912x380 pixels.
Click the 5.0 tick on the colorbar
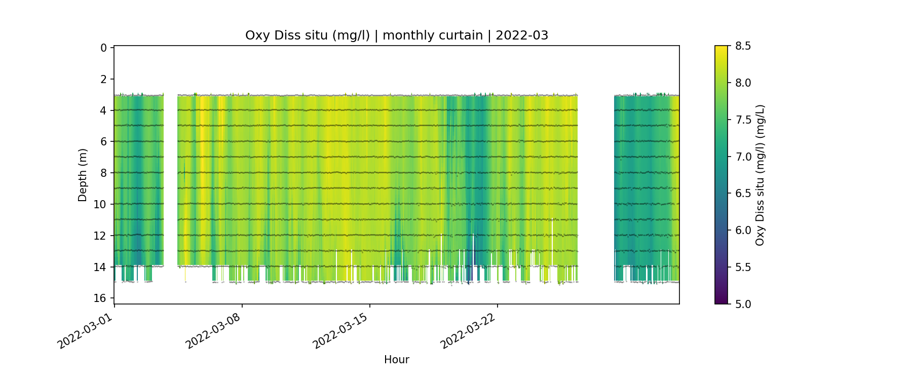click(x=743, y=304)
